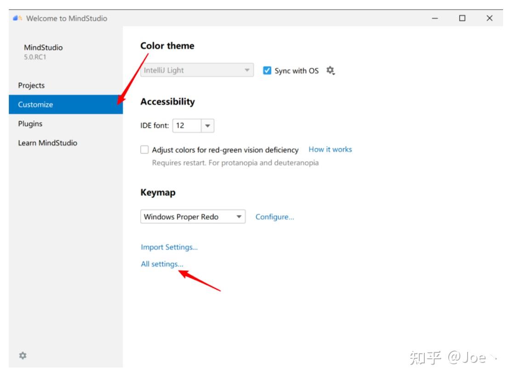Viewport: 514px width, 379px height.
Task: Click the Keymap heading
Action: (x=158, y=192)
